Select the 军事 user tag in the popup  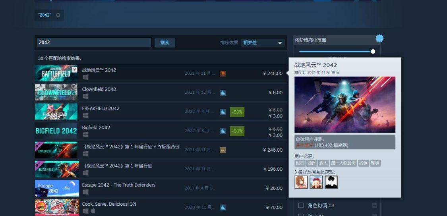pos(375,163)
